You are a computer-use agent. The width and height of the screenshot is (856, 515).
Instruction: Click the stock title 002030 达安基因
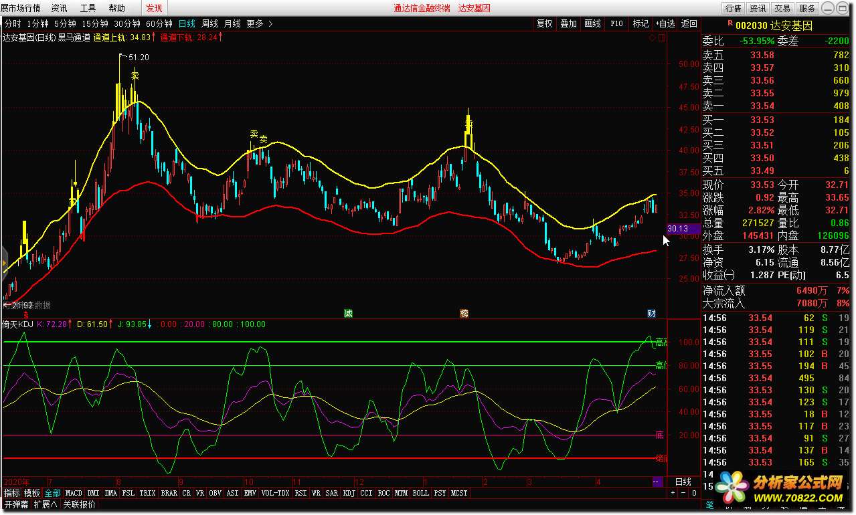774,25
